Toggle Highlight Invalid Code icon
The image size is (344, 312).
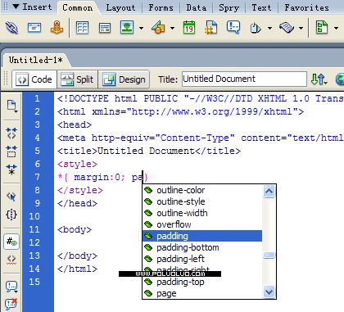pos(11,260)
